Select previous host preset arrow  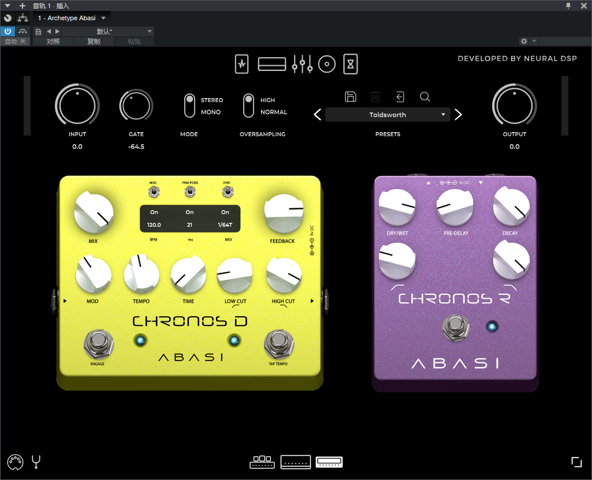coord(49,31)
